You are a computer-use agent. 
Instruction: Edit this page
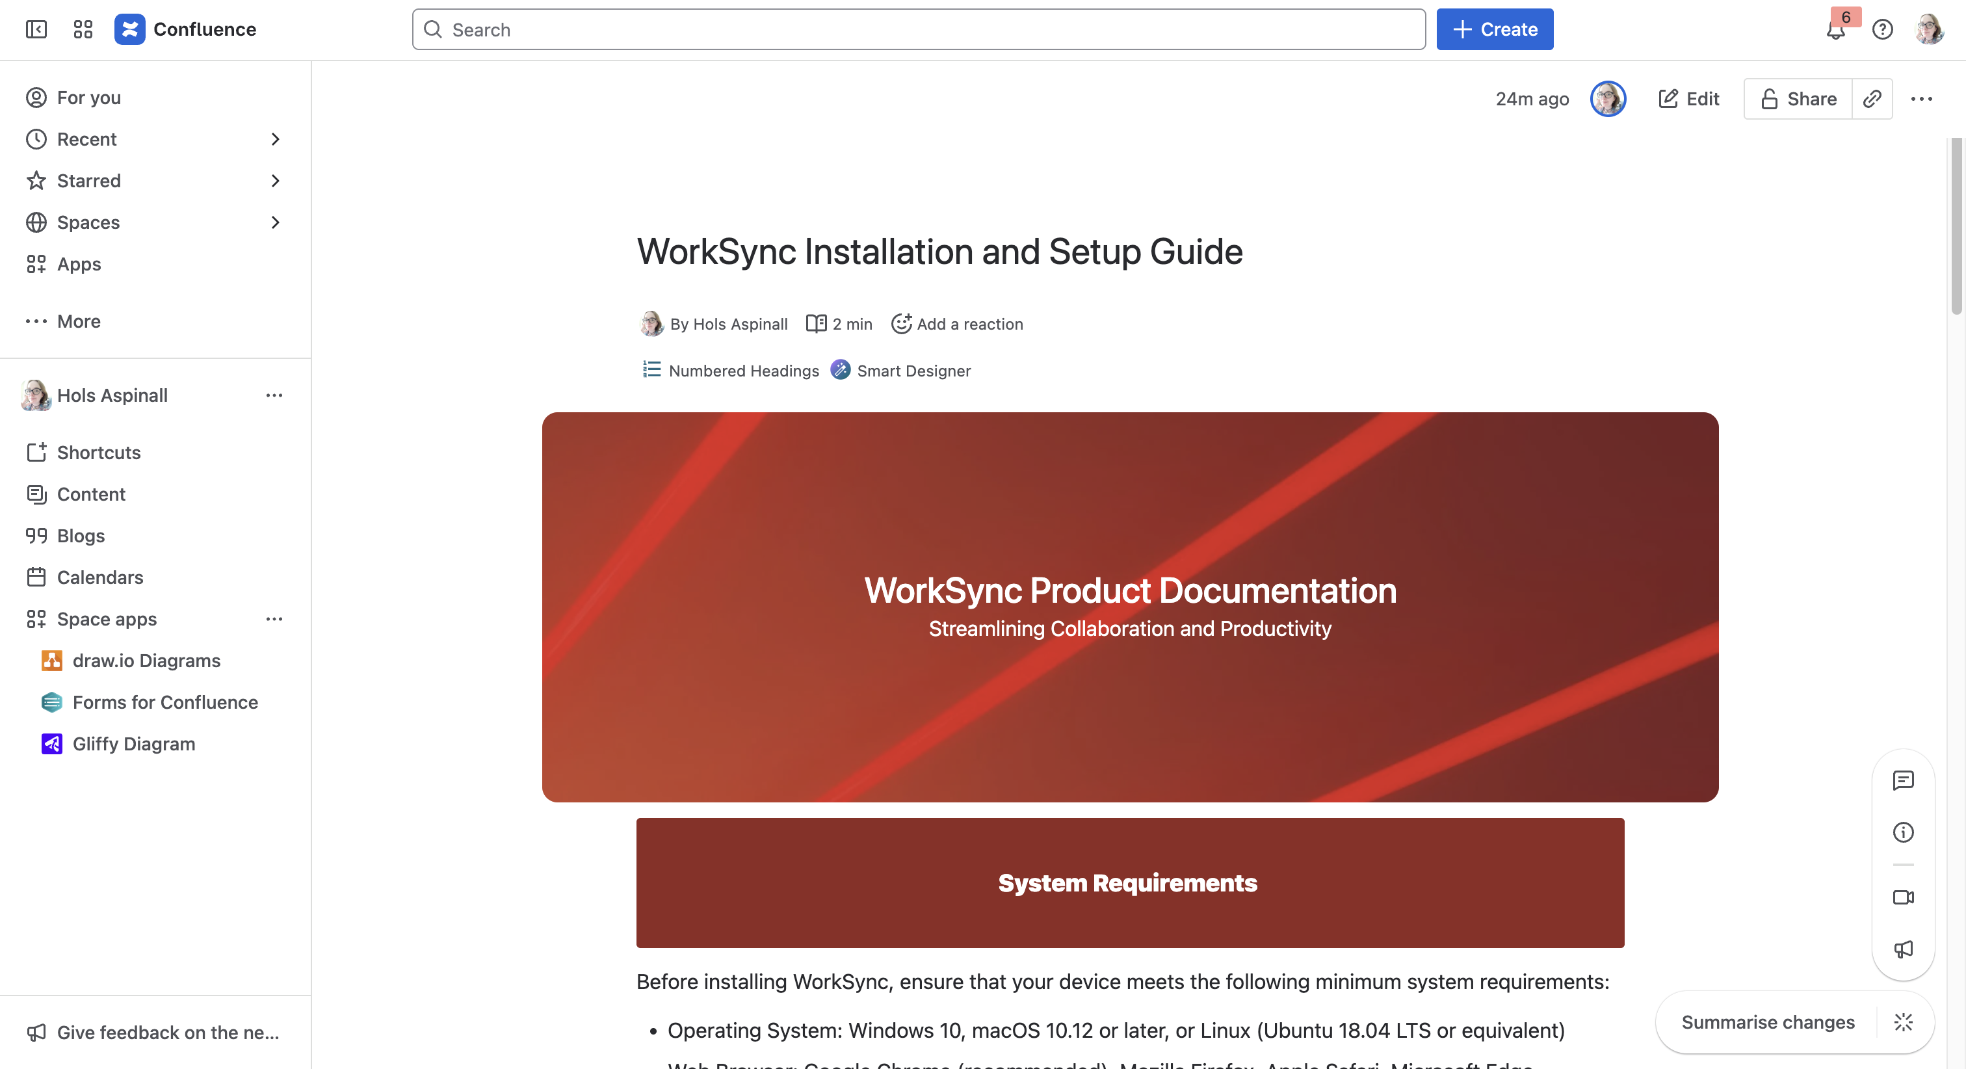[x=1688, y=98]
